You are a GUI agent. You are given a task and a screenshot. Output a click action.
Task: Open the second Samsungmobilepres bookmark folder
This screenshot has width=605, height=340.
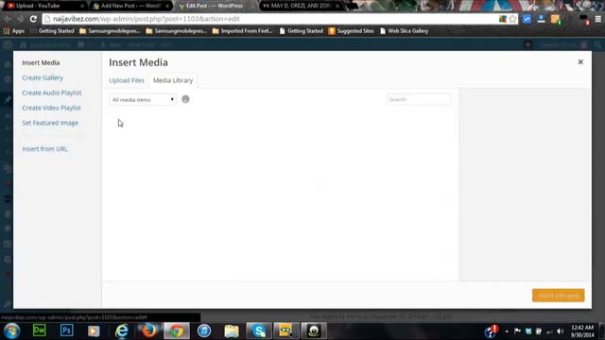[x=177, y=31]
